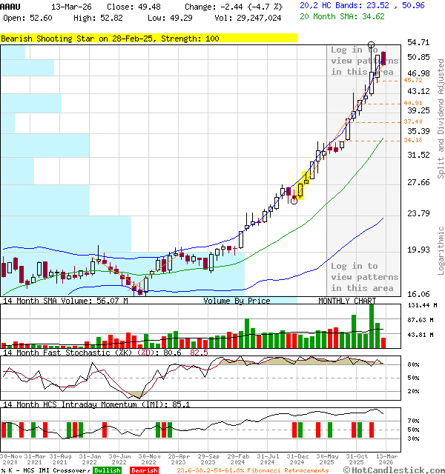Viewport: 445px width, 474px height.
Task: Click the 34.18 Fibonacci retracement label
Action: (413, 140)
